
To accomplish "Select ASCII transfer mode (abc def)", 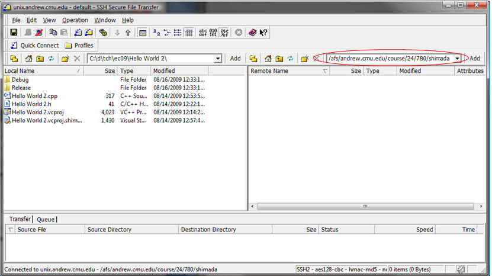I will point(203,33).
